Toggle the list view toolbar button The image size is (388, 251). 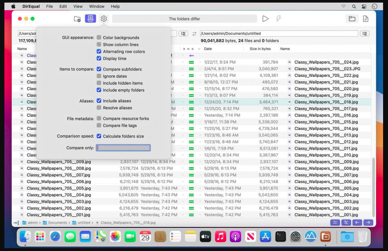(90, 18)
